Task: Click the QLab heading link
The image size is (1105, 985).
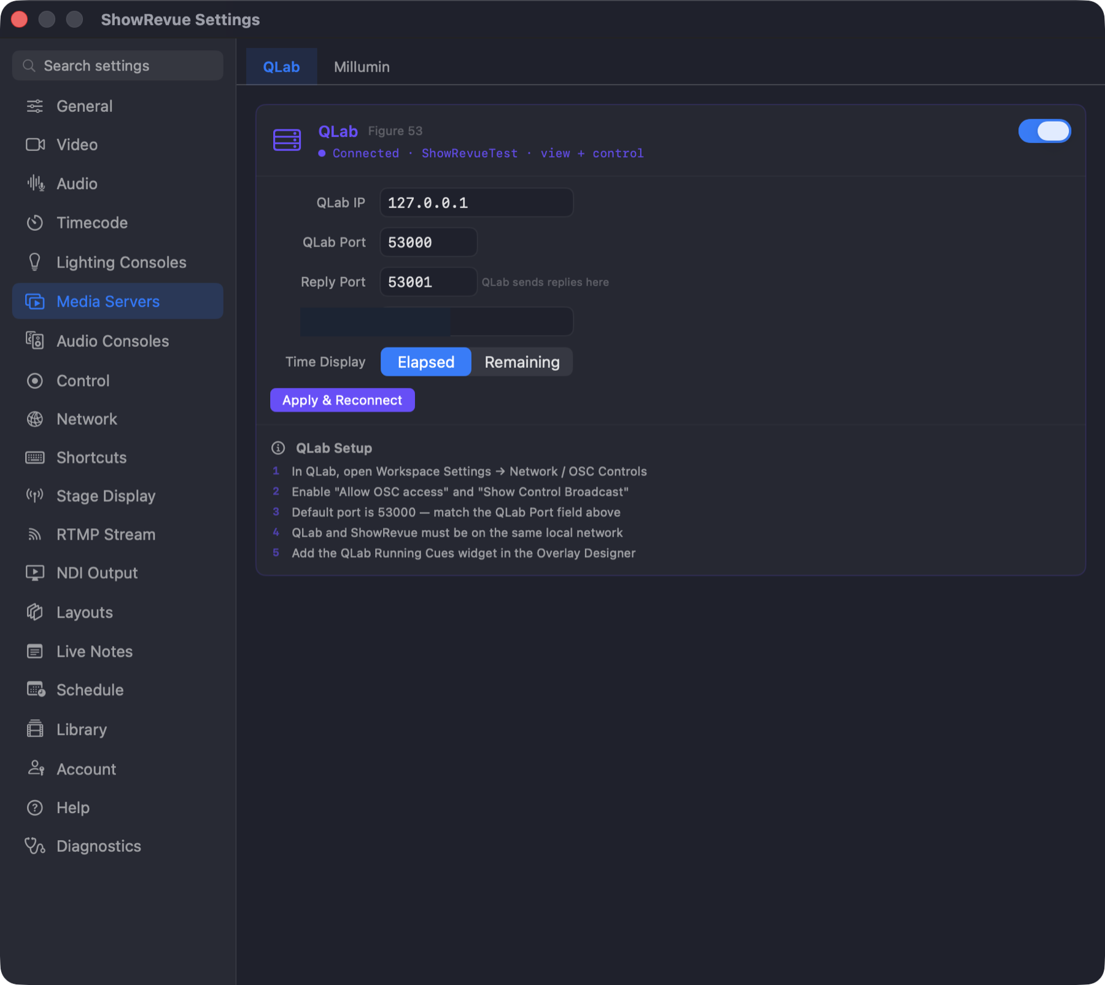Action: (338, 131)
